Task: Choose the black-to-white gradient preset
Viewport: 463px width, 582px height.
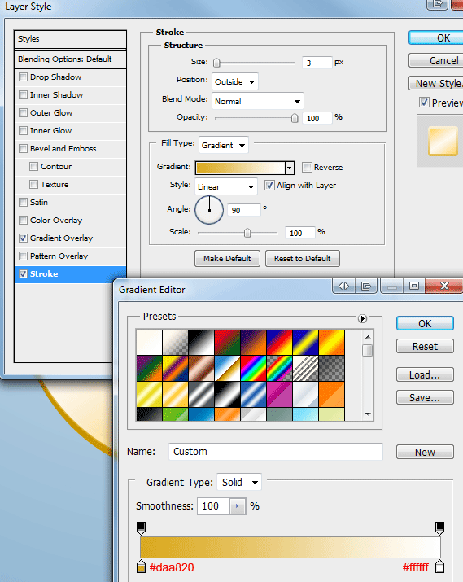Action: pos(201,342)
